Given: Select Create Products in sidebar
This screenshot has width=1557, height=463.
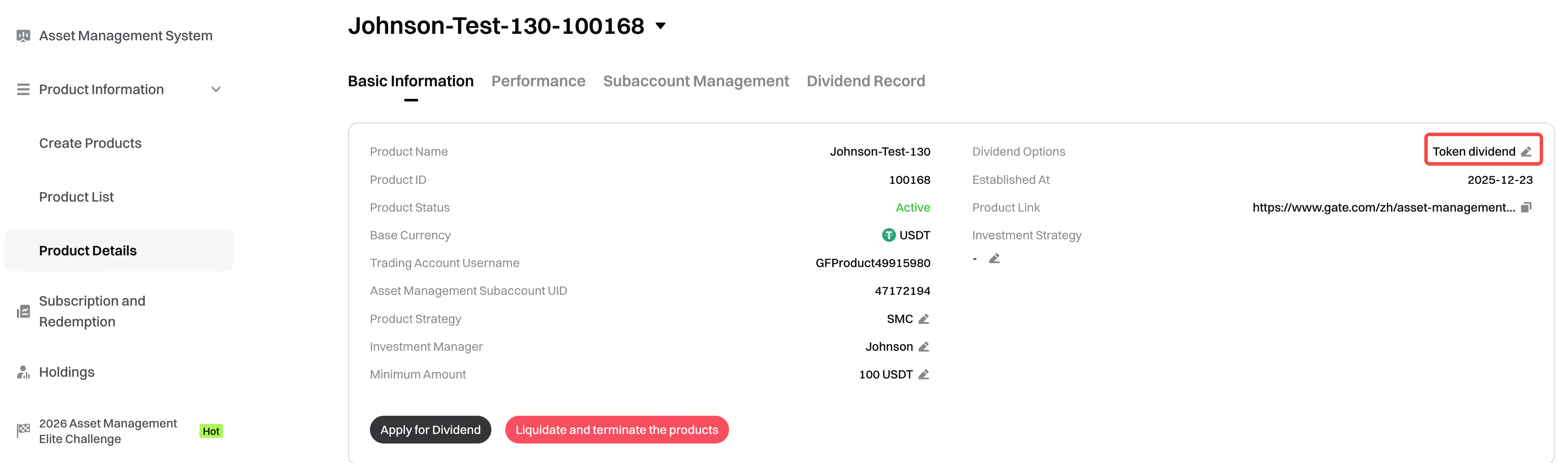Looking at the screenshot, I should (90, 143).
